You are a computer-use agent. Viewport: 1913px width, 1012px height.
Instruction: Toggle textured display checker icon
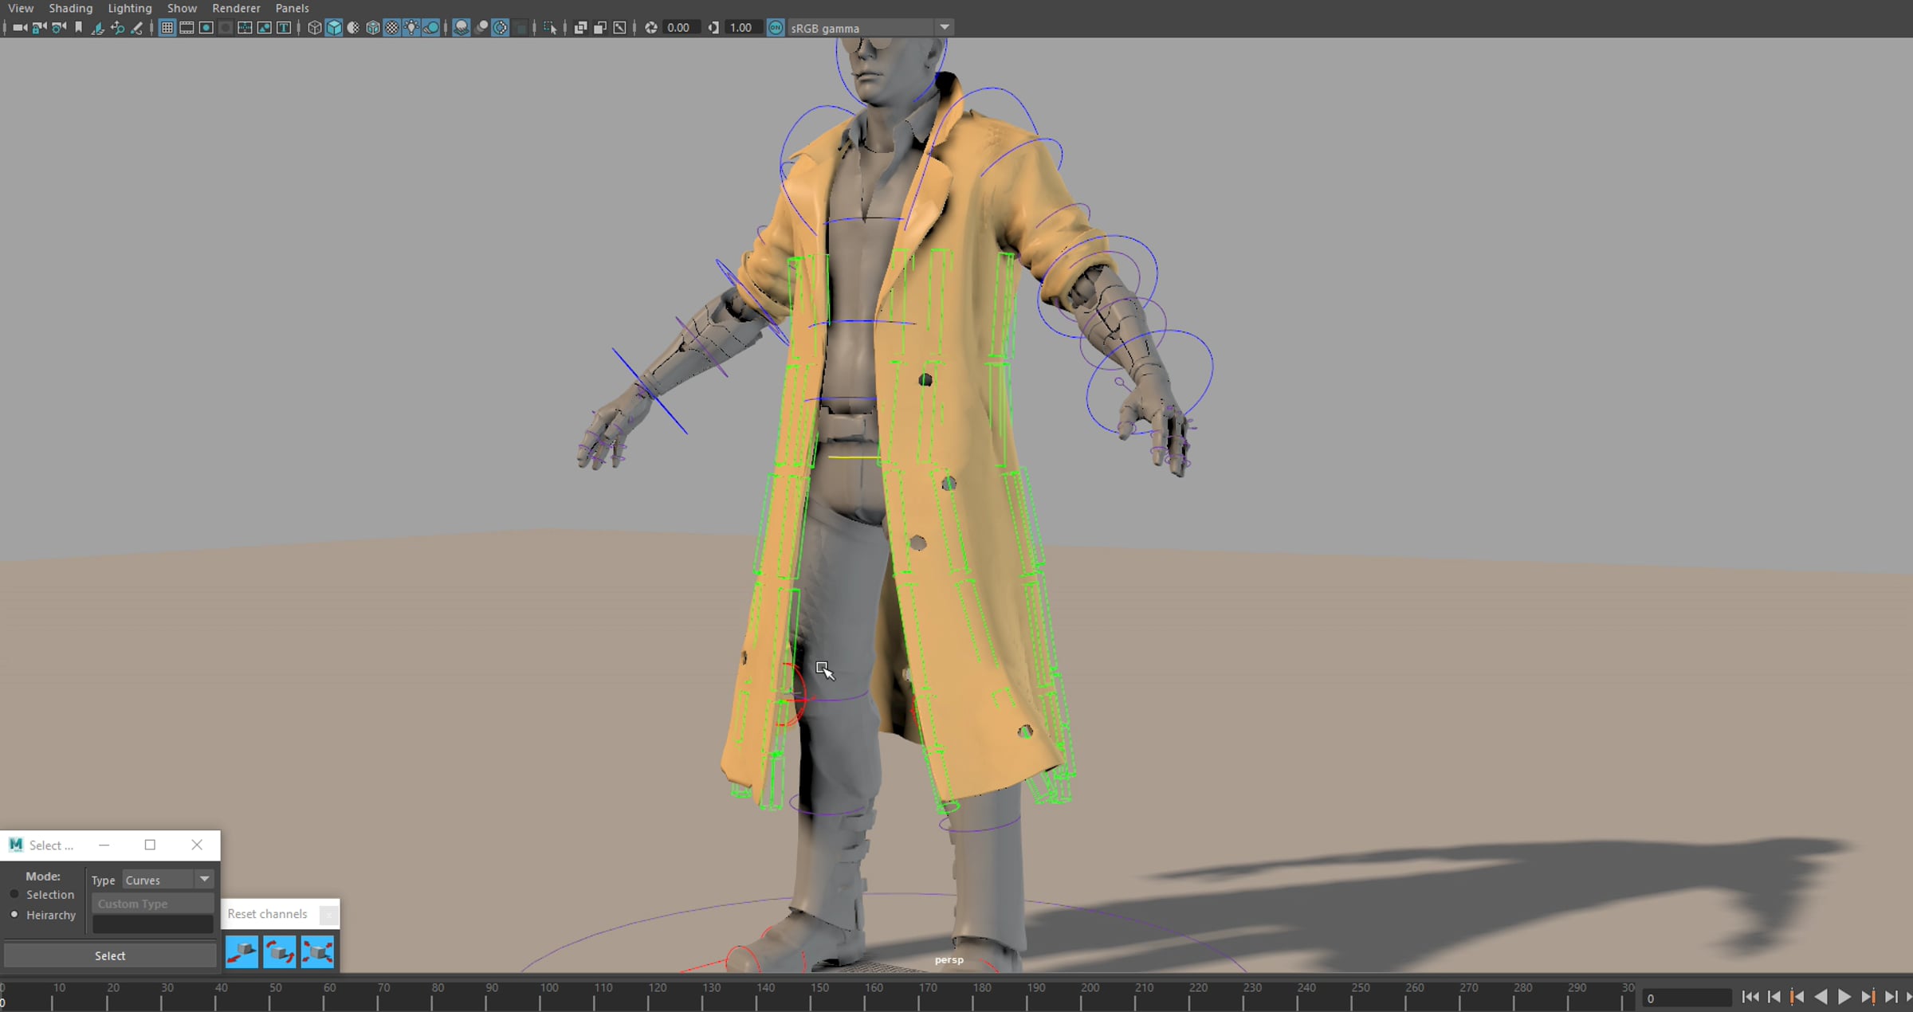pyautogui.click(x=392, y=28)
